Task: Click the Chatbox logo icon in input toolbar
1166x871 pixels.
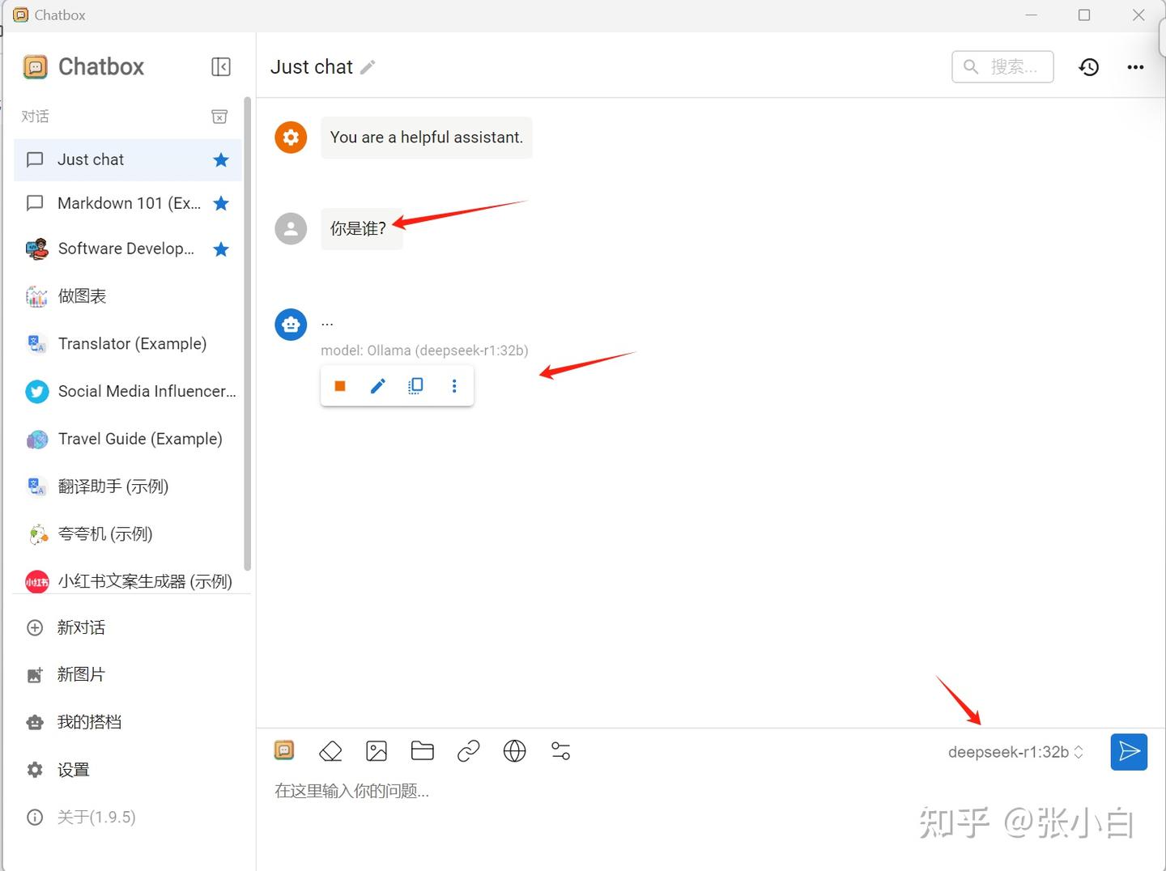Action: point(284,750)
